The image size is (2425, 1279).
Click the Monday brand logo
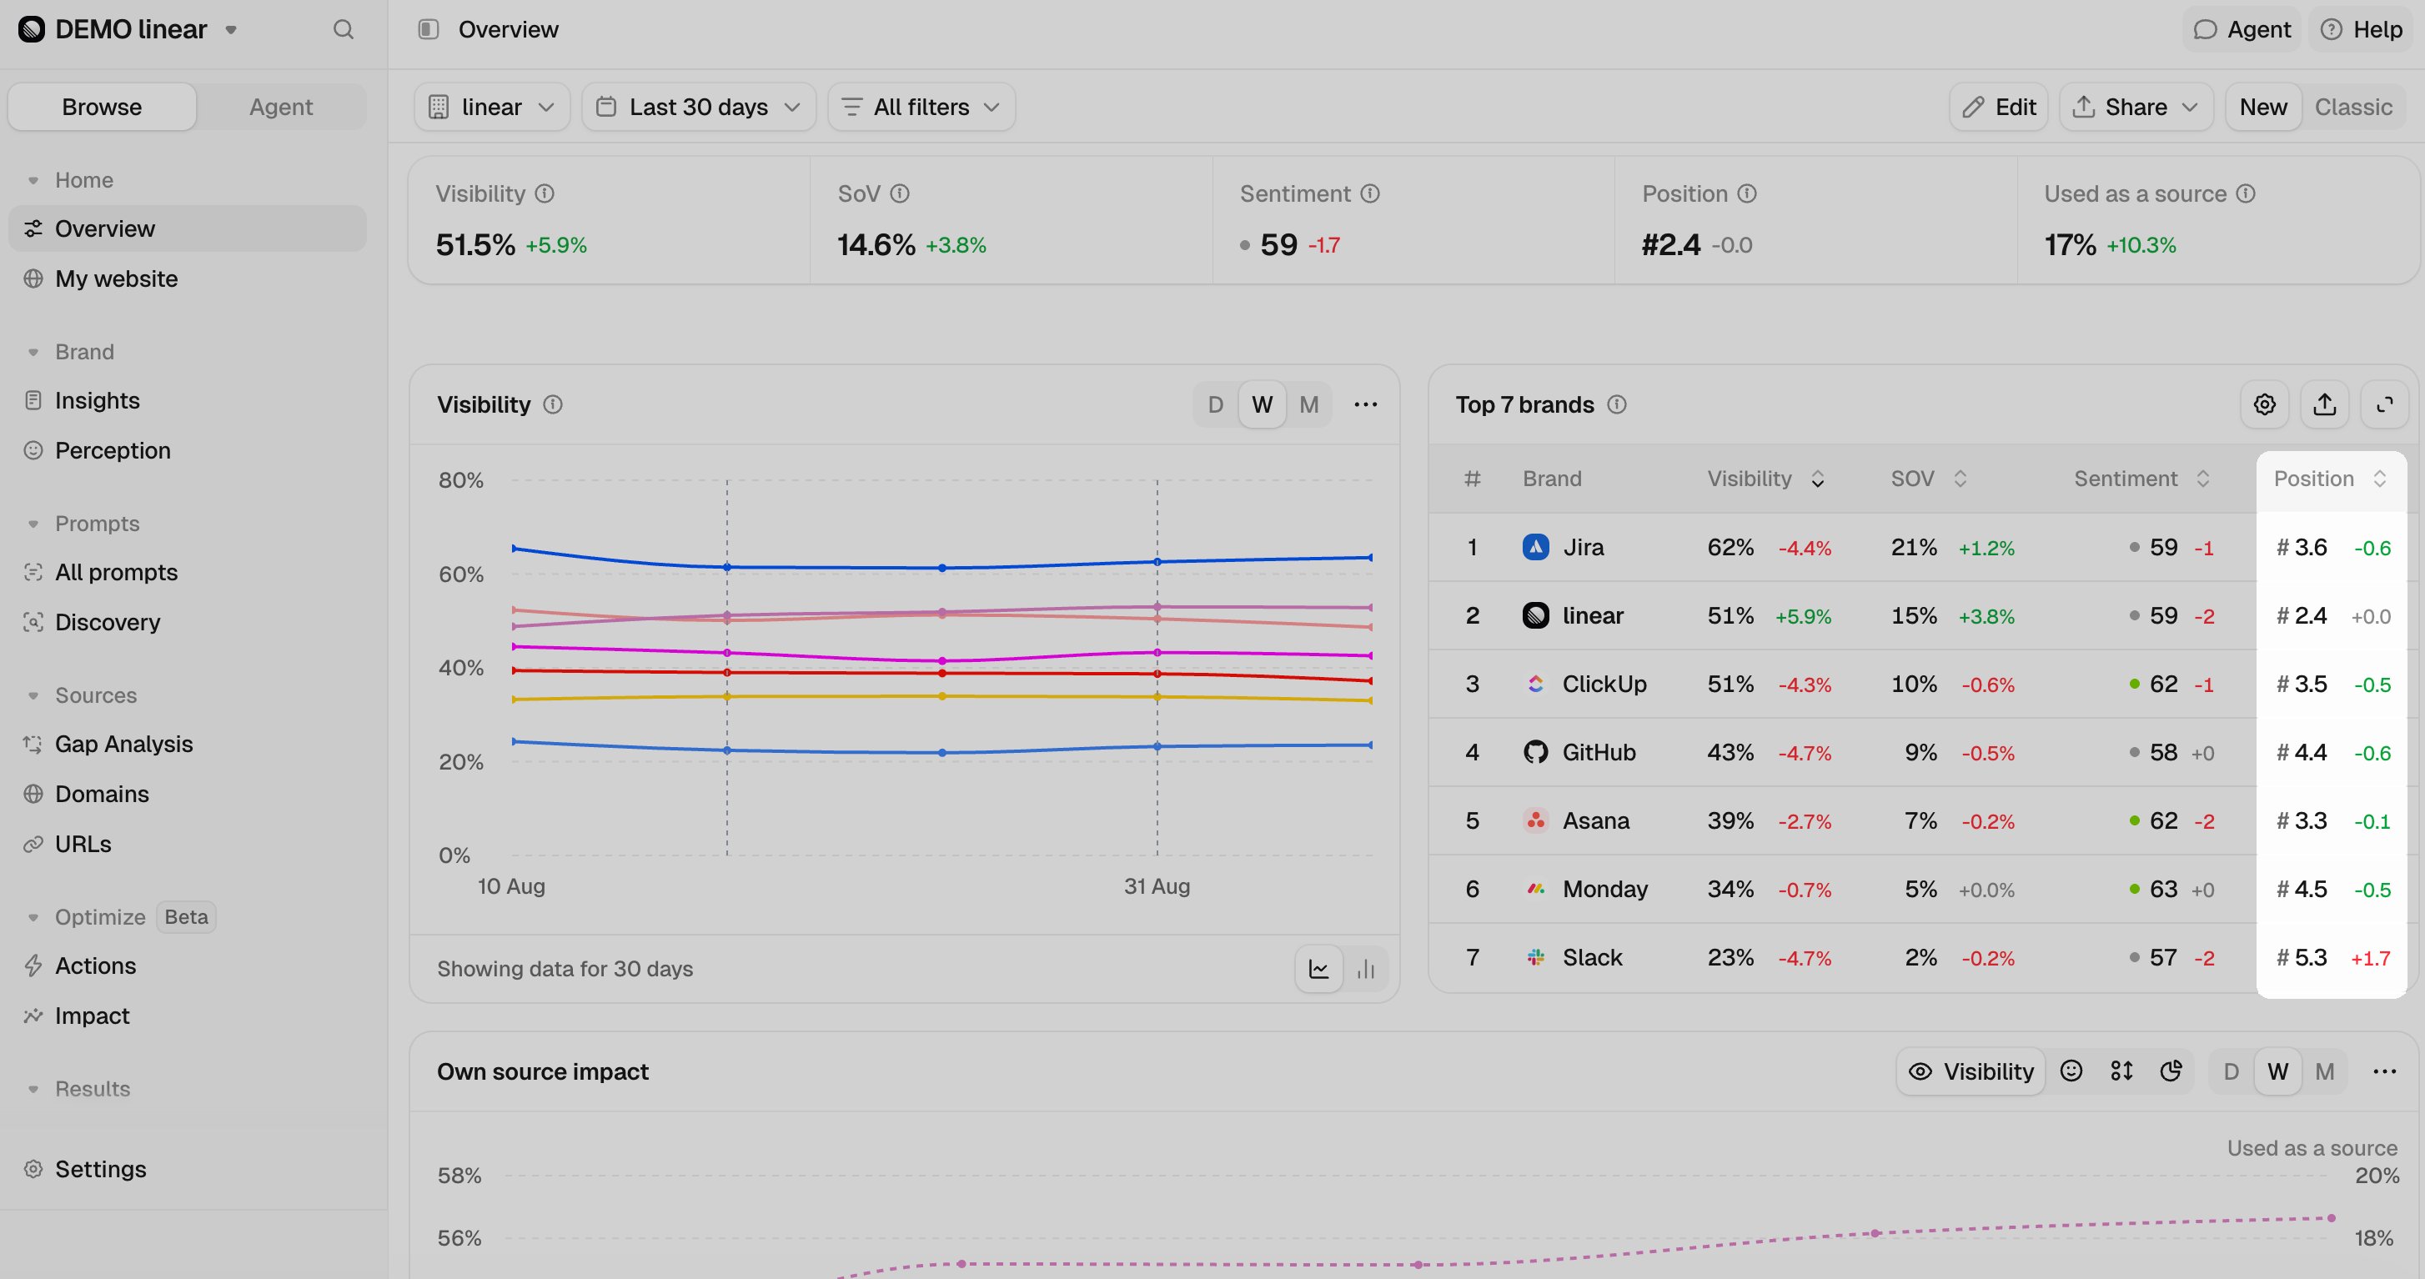coord(1536,889)
